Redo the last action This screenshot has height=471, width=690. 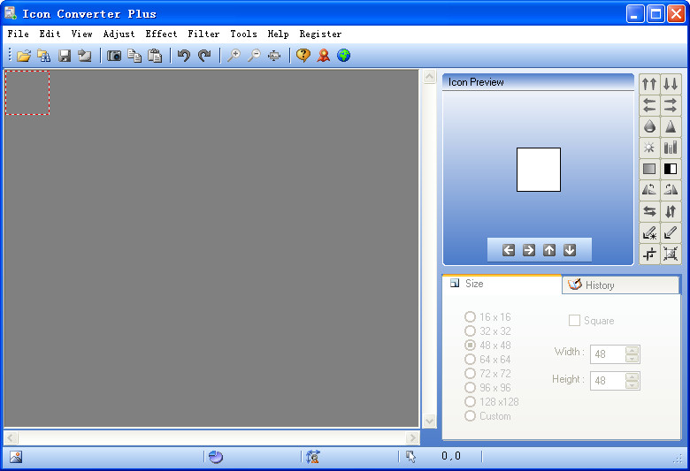(204, 56)
